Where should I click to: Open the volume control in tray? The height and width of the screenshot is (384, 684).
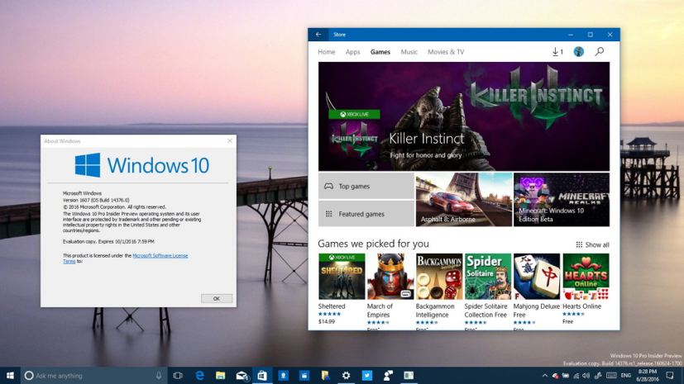point(586,375)
